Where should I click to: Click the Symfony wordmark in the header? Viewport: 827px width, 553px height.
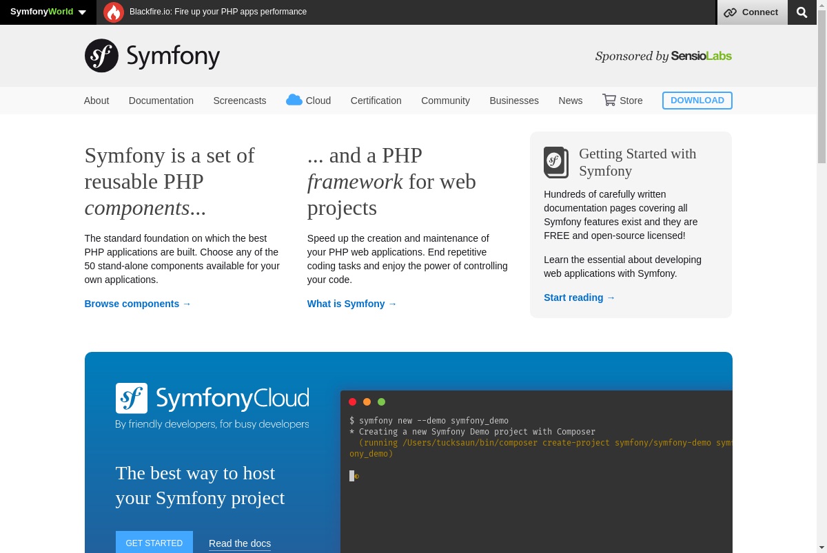[x=173, y=56]
